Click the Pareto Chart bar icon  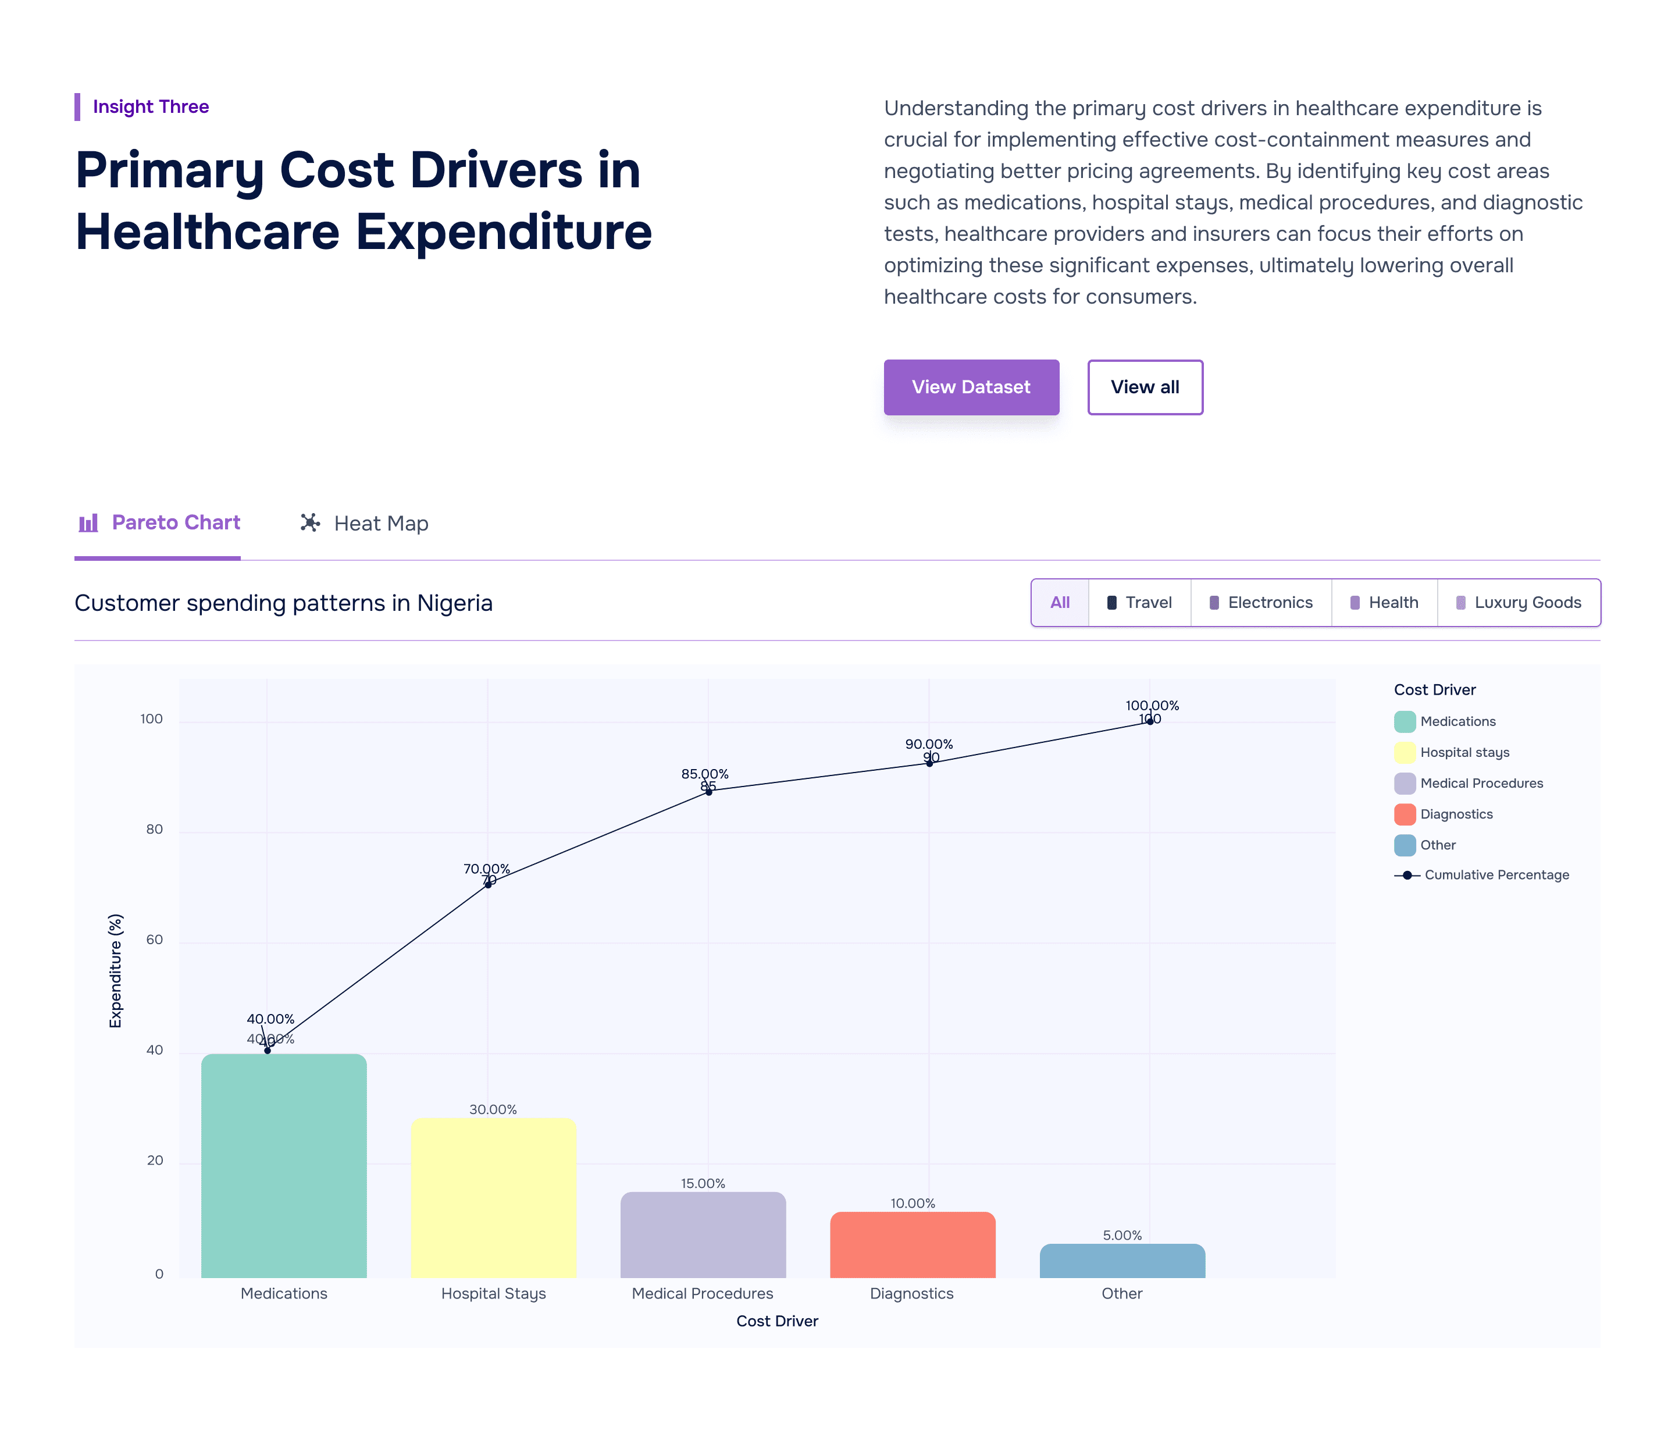tap(88, 523)
